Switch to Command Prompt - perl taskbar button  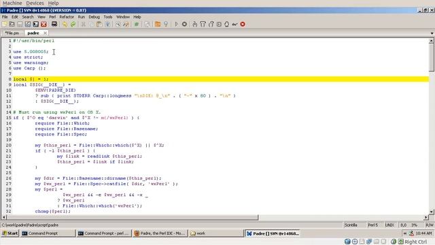coord(104,233)
